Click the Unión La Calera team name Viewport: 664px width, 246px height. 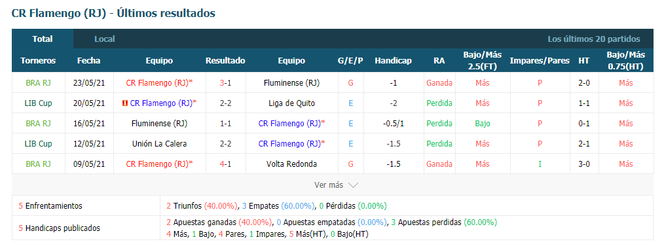point(159,143)
